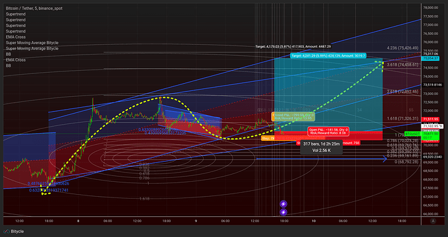Viewport: 448px width, 237px height.
Task: Click the Vol 2.56 K readout
Action: pyautogui.click(x=321, y=150)
